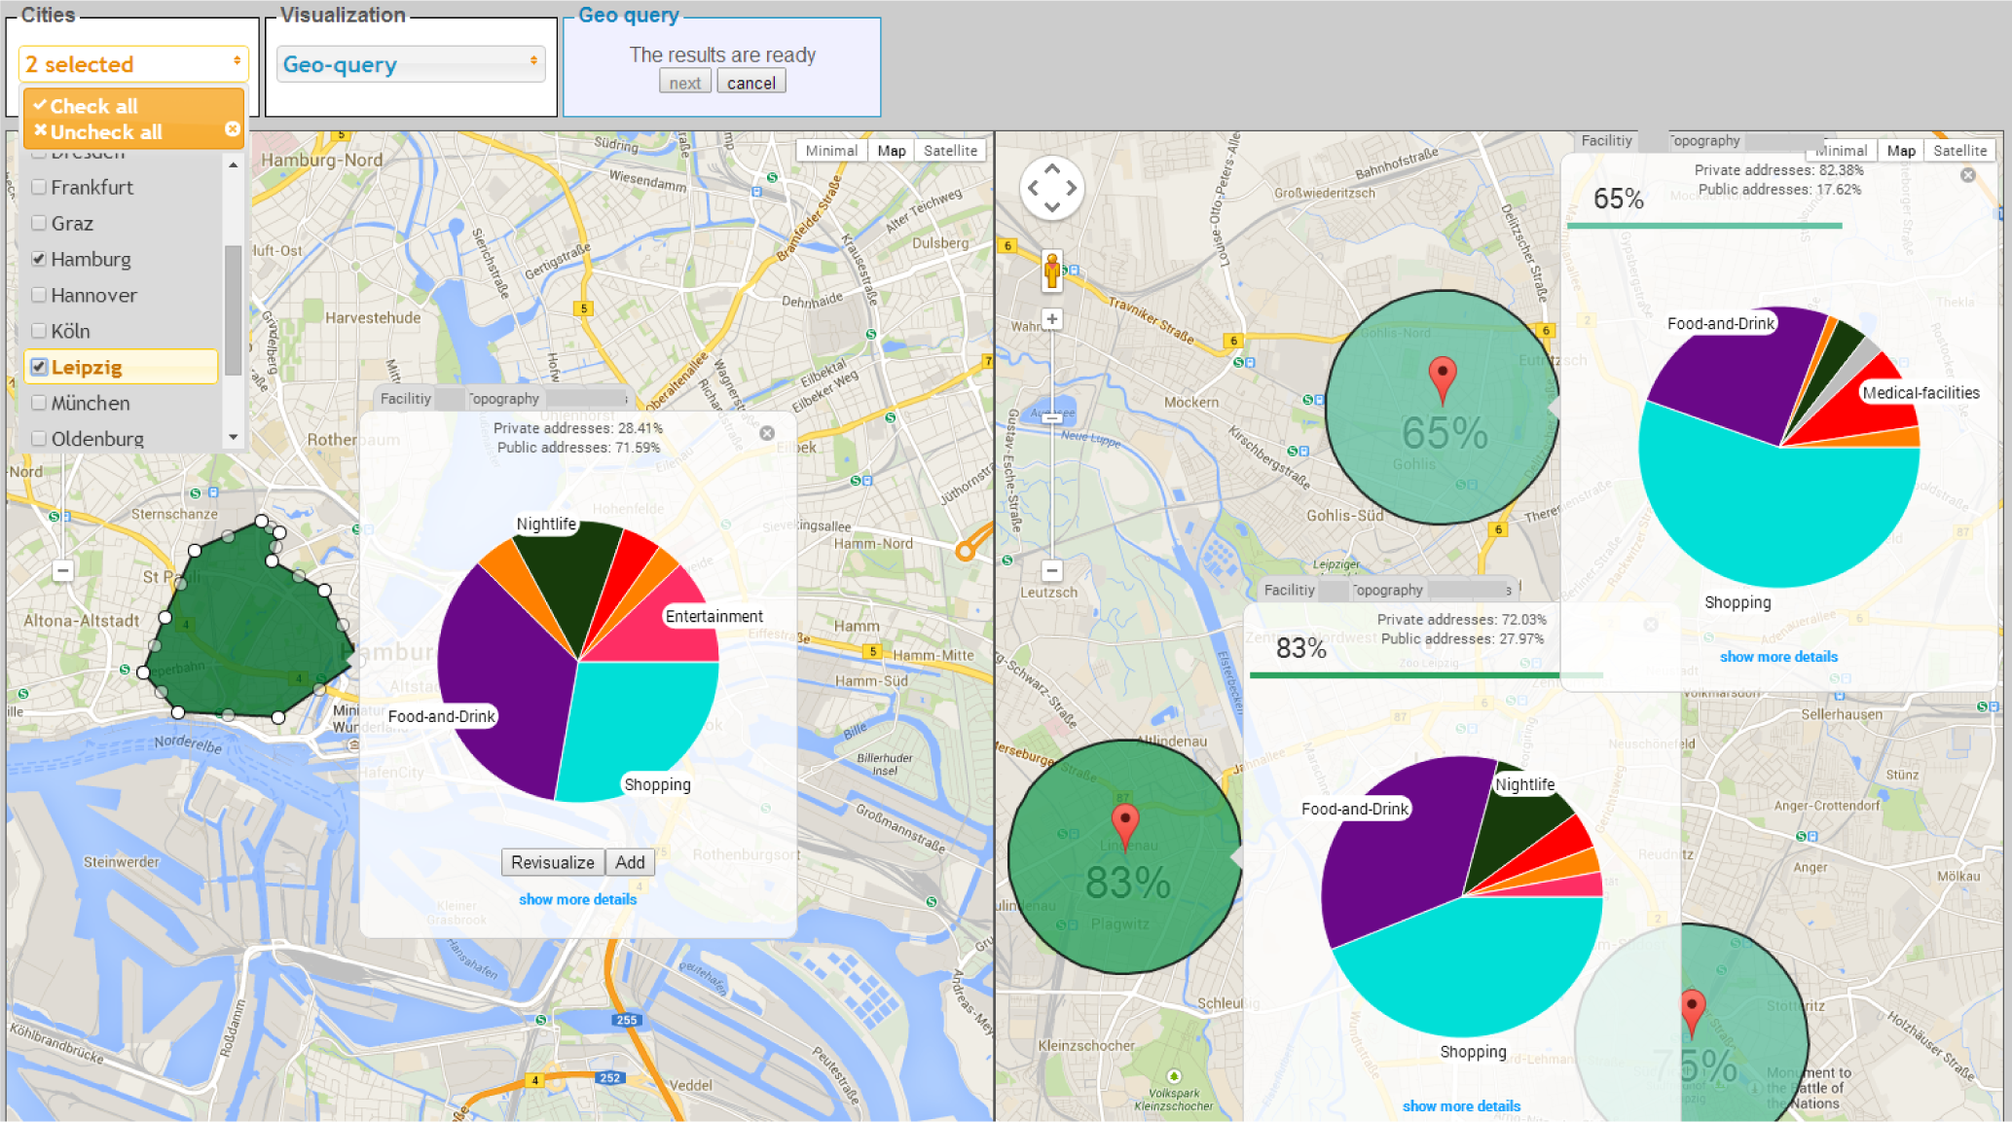Screen dimensions: 2012x1122
Task: Switch Hamburg map to Satellite view
Action: coord(949,151)
